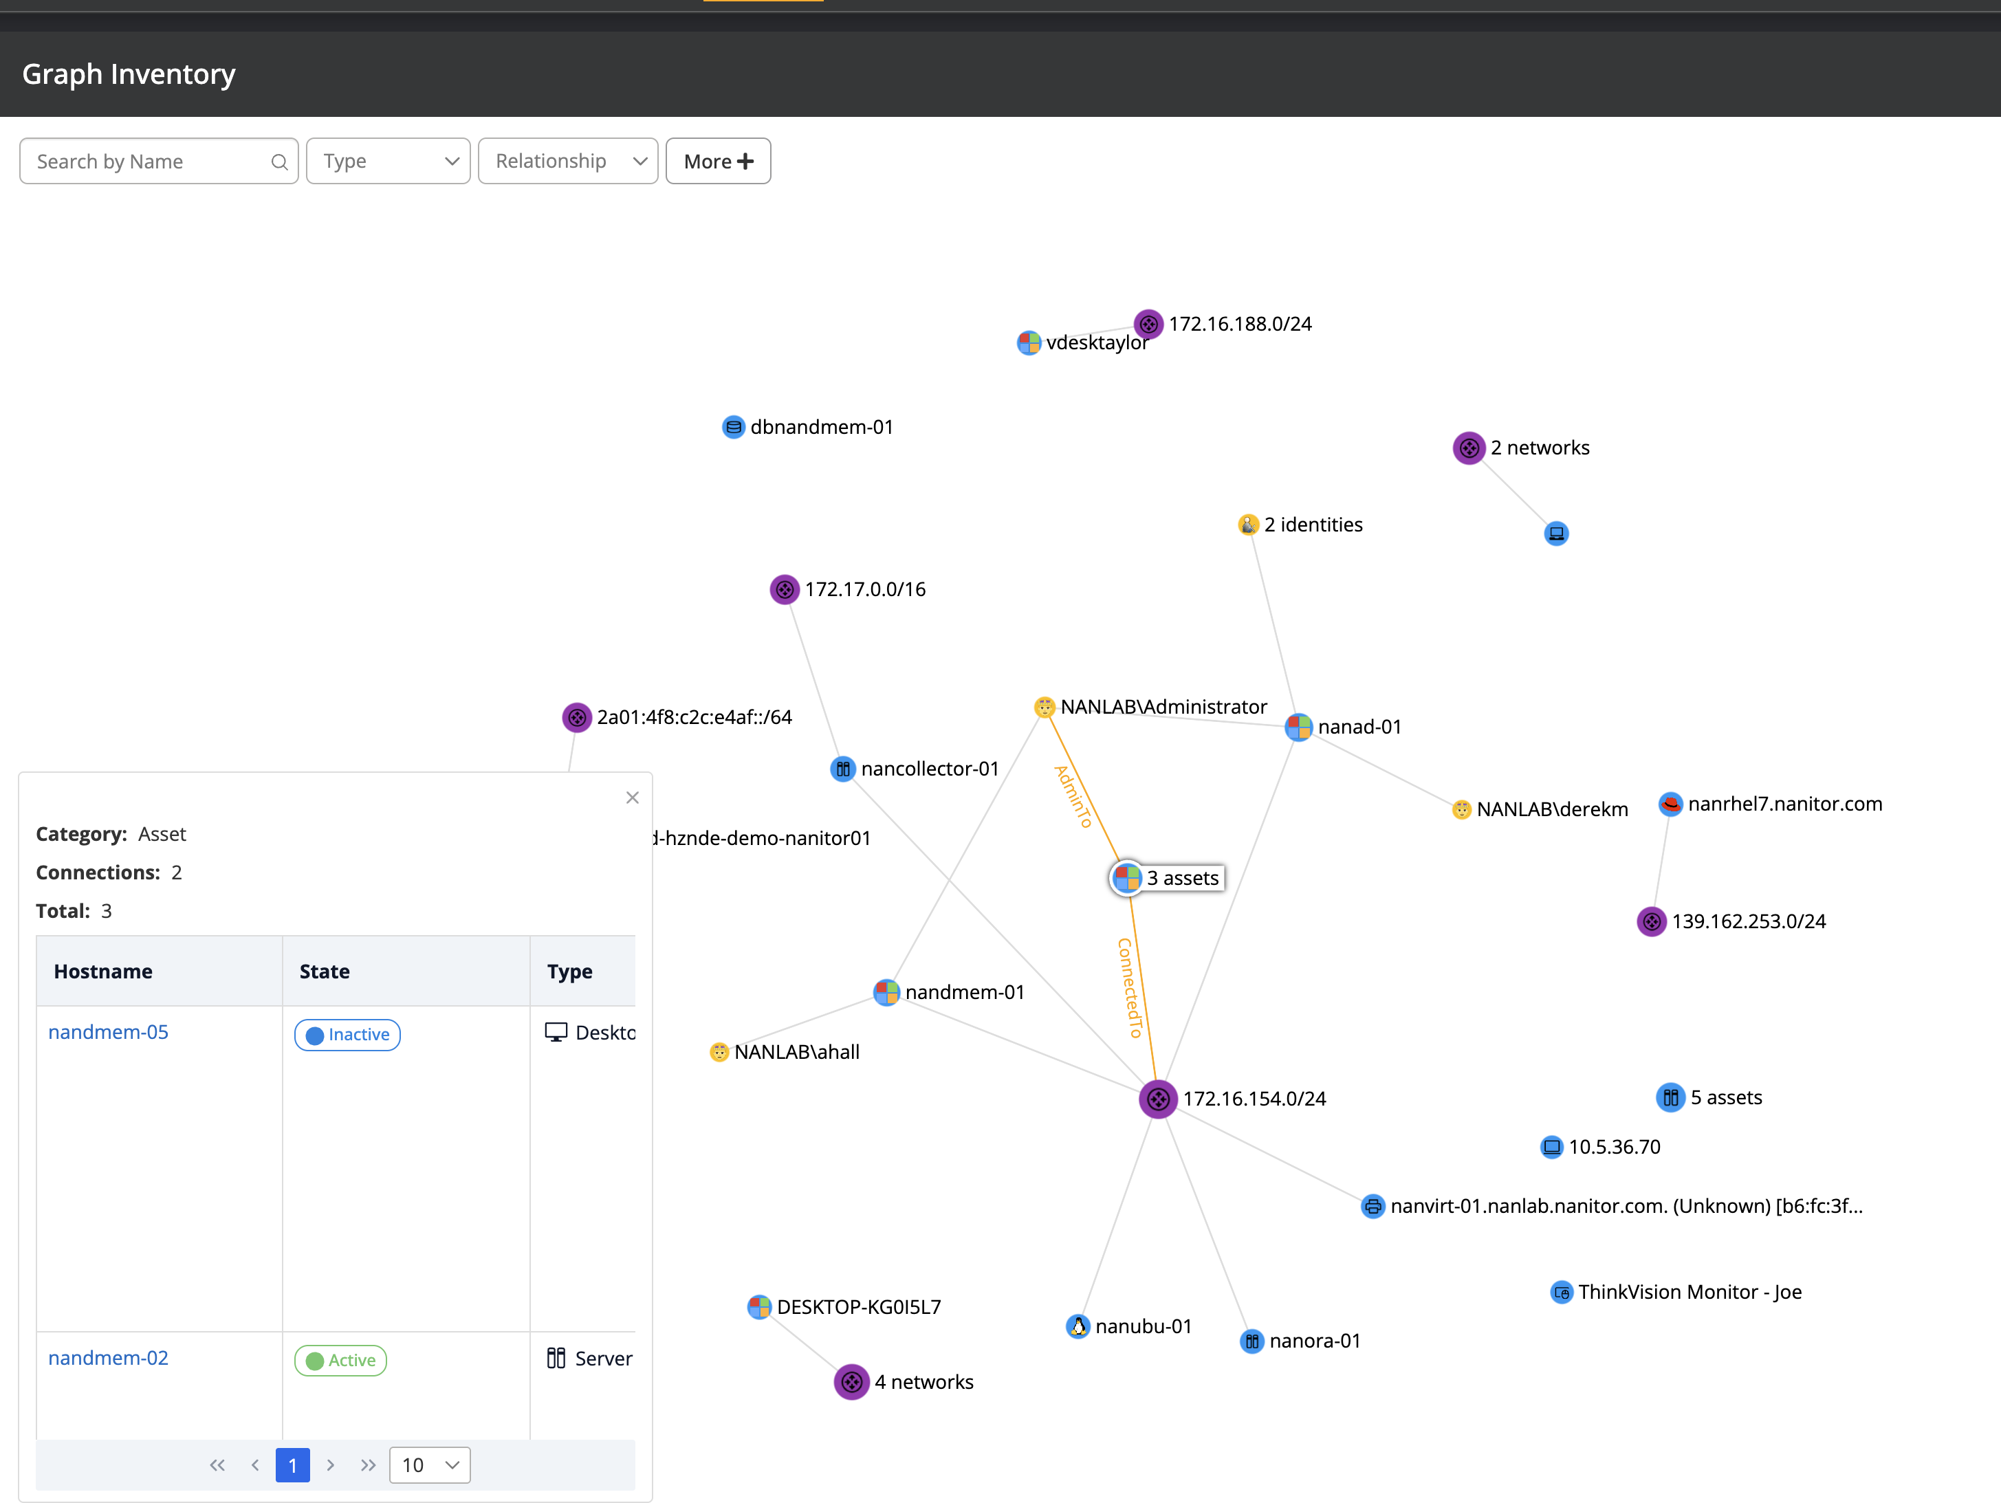
Task: Click the NANLAB\Administrator user icon
Action: click(1044, 707)
